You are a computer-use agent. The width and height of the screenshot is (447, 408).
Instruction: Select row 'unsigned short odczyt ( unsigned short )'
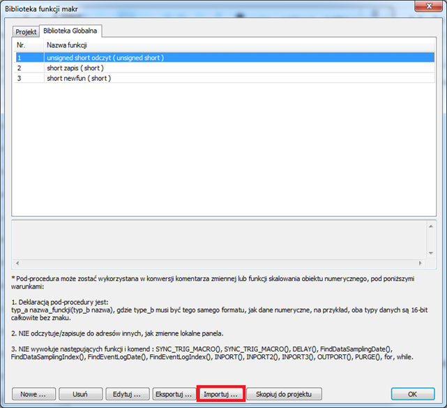click(x=225, y=58)
